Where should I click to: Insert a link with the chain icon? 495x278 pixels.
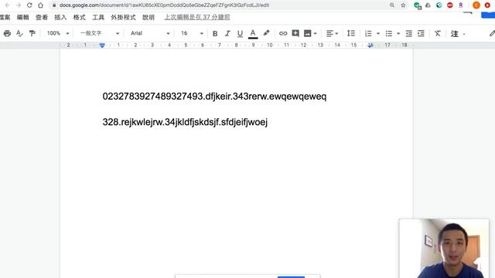tap(283, 33)
